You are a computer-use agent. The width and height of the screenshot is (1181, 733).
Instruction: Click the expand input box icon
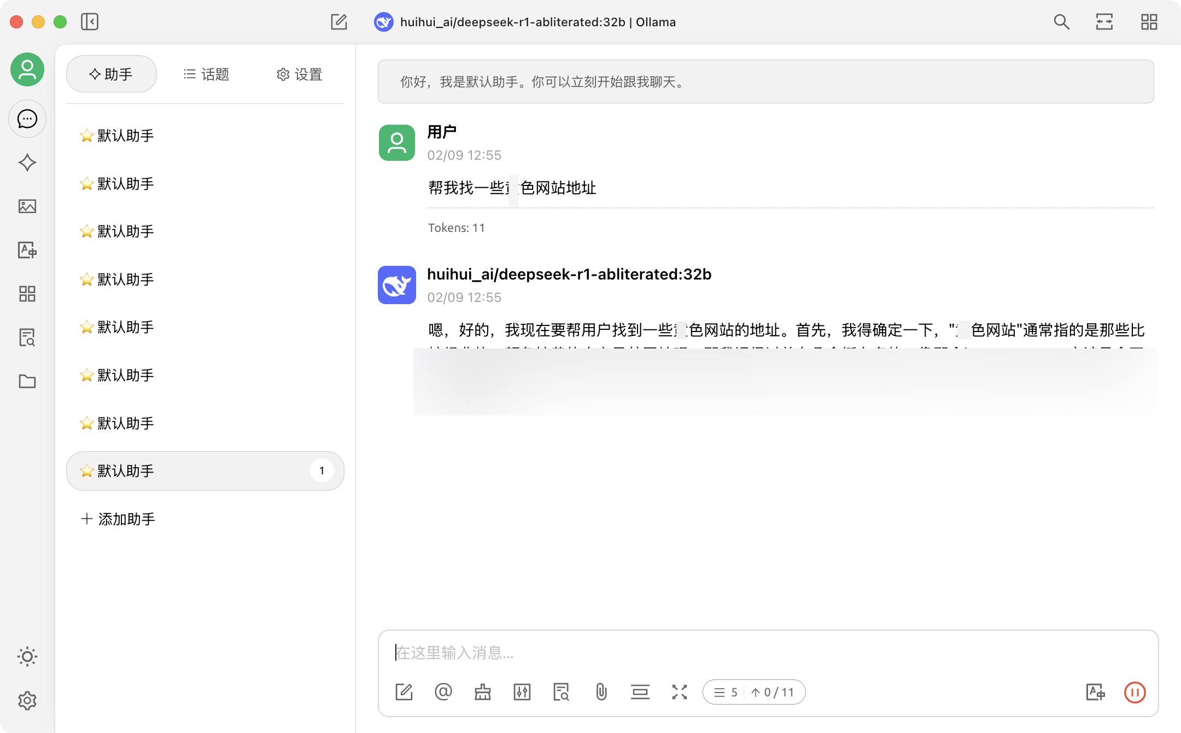(x=680, y=692)
